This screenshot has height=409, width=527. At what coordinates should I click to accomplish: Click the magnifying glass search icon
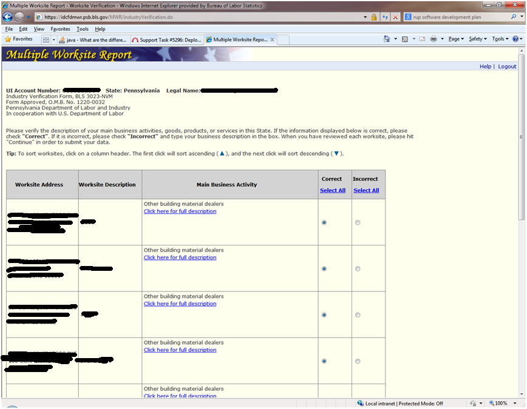click(514, 16)
